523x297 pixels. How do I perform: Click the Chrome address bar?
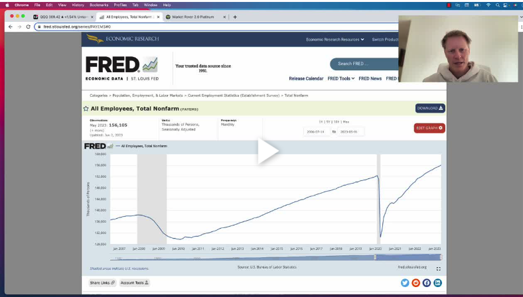pyautogui.click(x=217, y=27)
